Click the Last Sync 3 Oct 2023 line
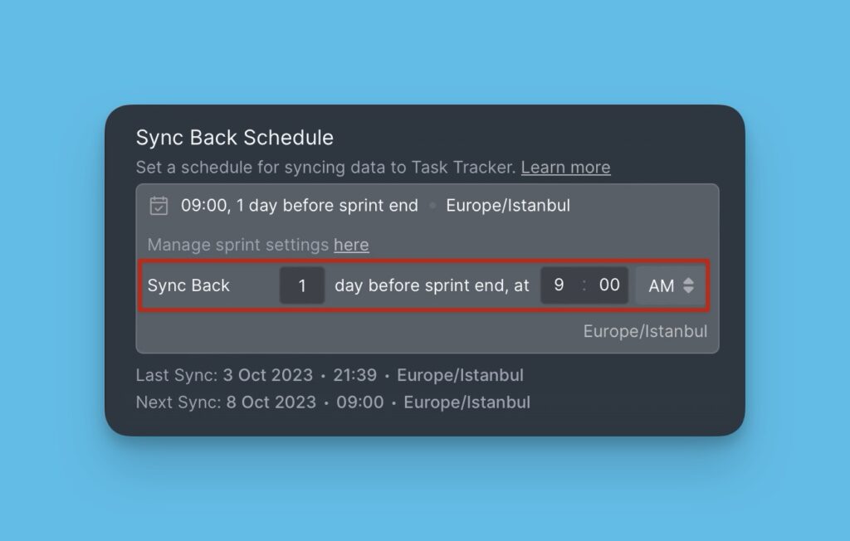Image resolution: width=850 pixels, height=541 pixels. [x=330, y=375]
